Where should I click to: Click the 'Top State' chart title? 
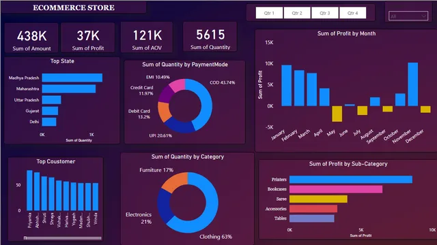pyautogui.click(x=62, y=61)
